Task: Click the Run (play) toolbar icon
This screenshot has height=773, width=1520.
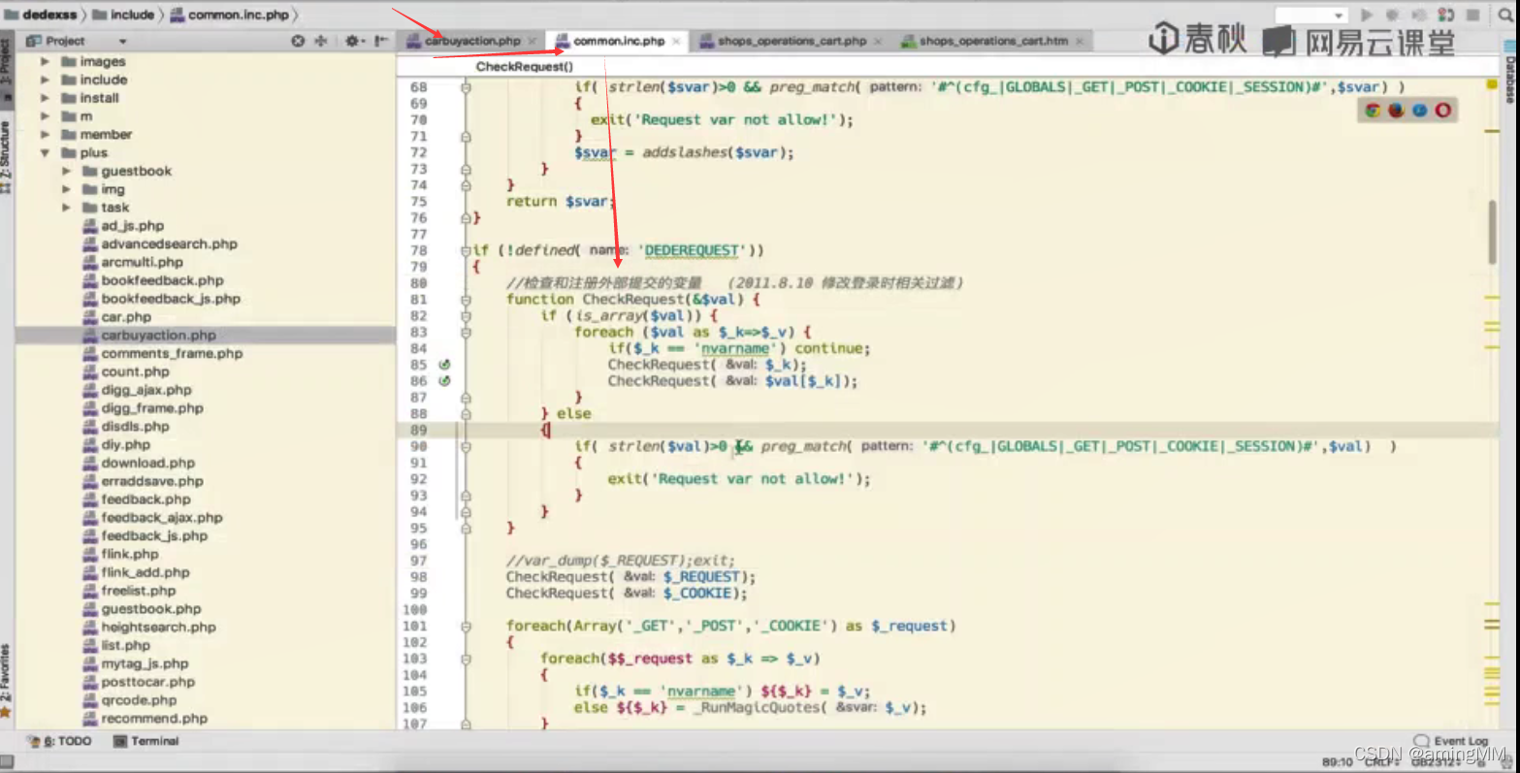Action: coord(1367,15)
